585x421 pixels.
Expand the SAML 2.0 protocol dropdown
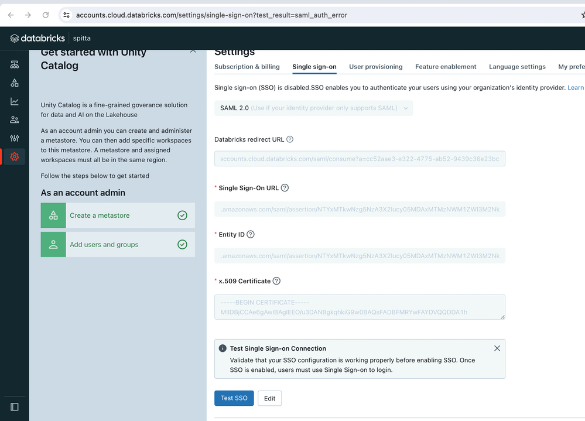click(313, 108)
